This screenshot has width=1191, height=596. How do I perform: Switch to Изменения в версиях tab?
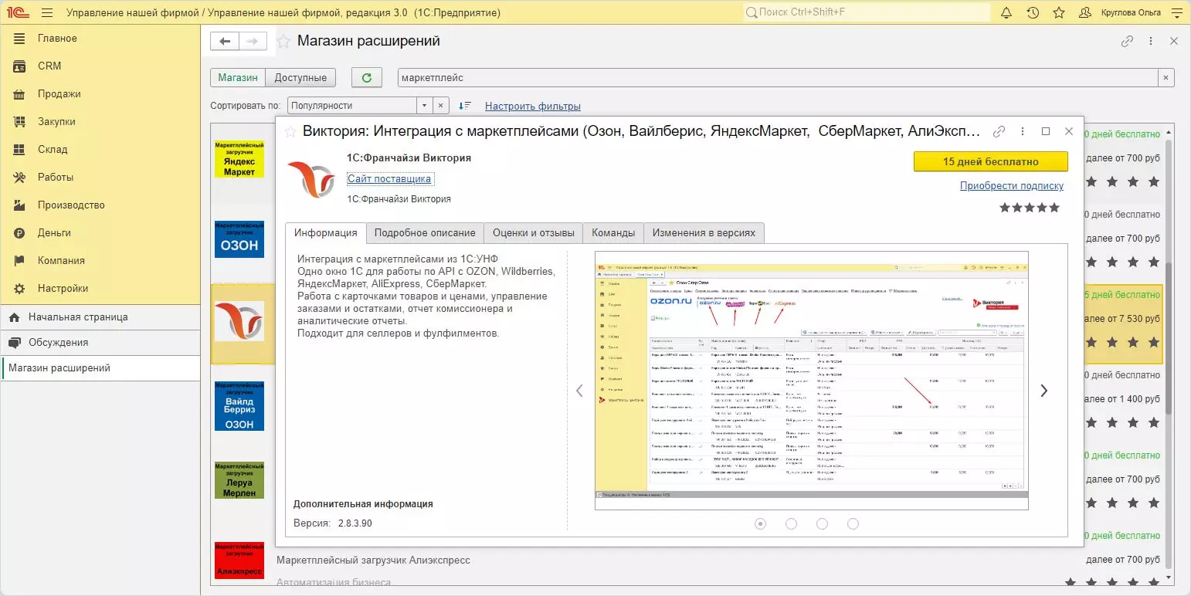(x=704, y=233)
